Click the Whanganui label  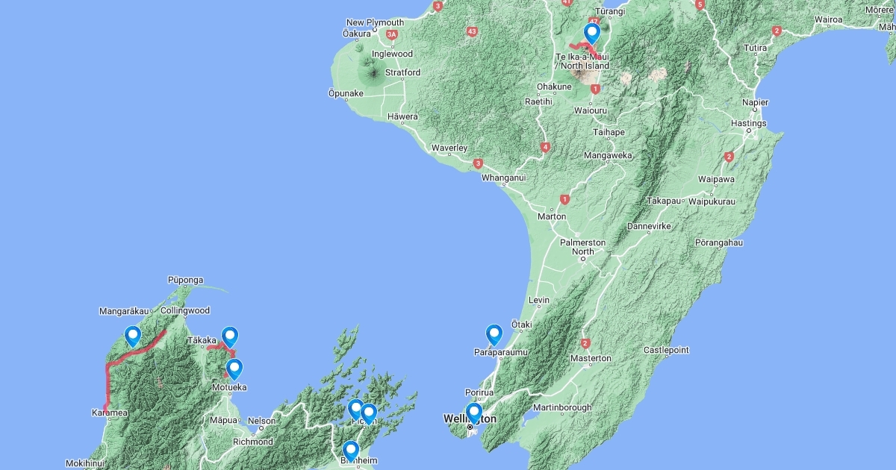(503, 178)
